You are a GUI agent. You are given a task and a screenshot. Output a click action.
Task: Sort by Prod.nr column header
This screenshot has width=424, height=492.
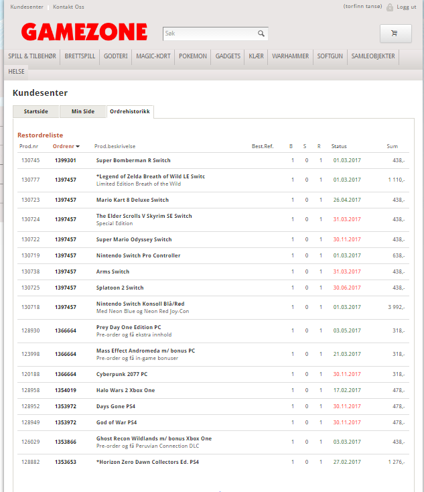pos(29,146)
